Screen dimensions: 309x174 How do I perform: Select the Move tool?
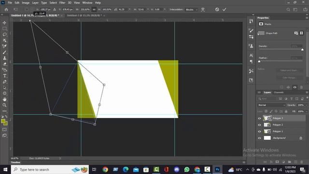pyautogui.click(x=4, y=23)
